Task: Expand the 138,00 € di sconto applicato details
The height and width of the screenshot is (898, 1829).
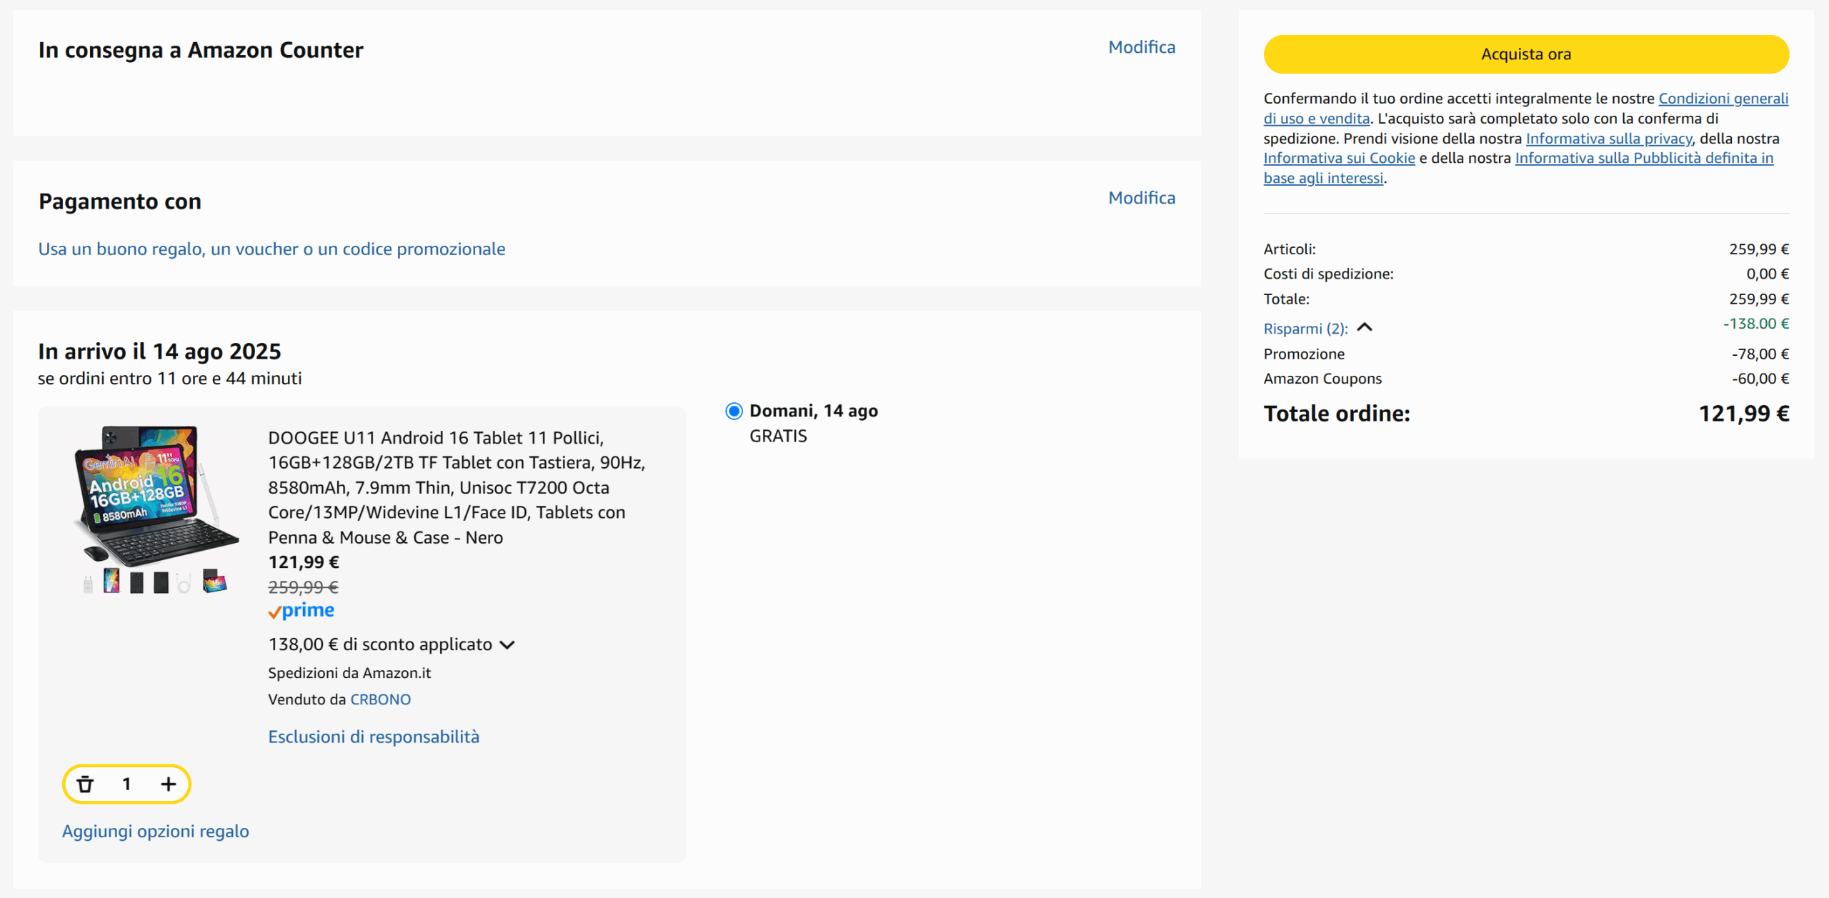Action: pos(507,645)
